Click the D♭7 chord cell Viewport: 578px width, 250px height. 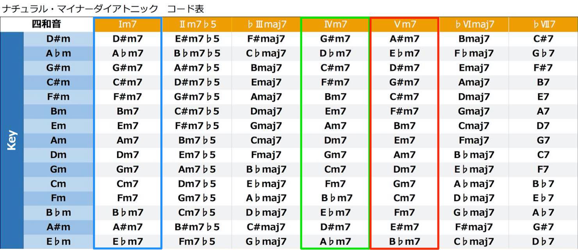[543, 241]
